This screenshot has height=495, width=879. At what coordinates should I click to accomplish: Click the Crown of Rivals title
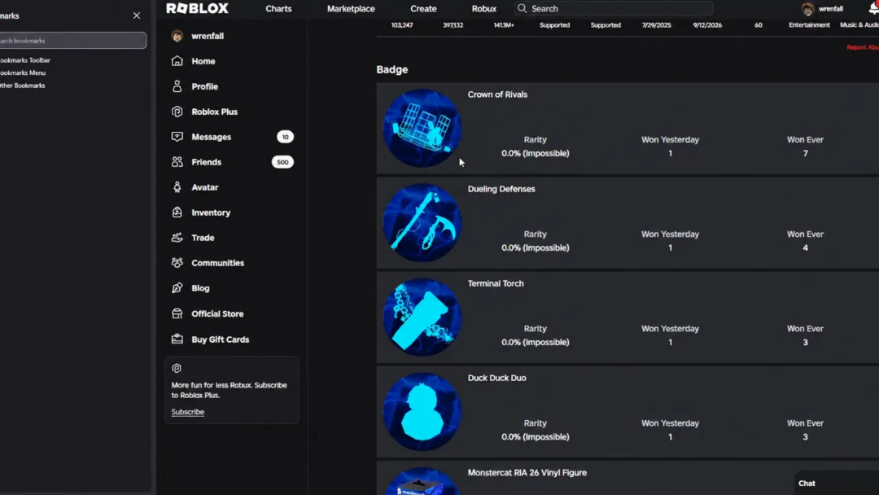pyautogui.click(x=497, y=94)
